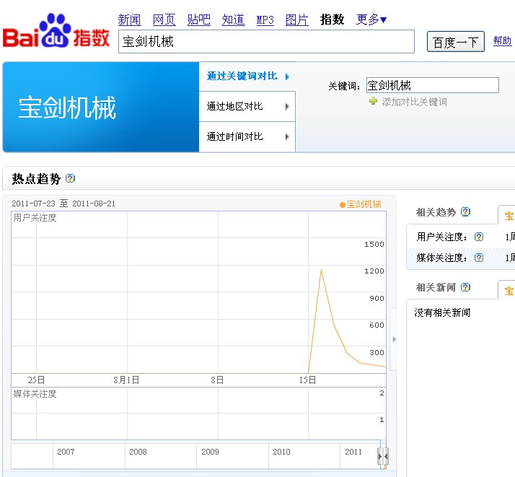
Task: Expand 通过时间对比 comparison option
Action: coord(247,137)
